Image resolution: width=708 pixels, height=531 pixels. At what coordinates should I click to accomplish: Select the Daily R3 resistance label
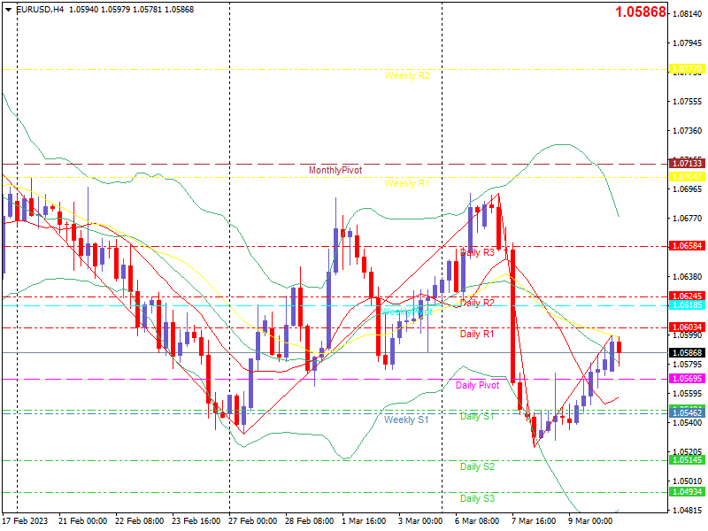[477, 252]
